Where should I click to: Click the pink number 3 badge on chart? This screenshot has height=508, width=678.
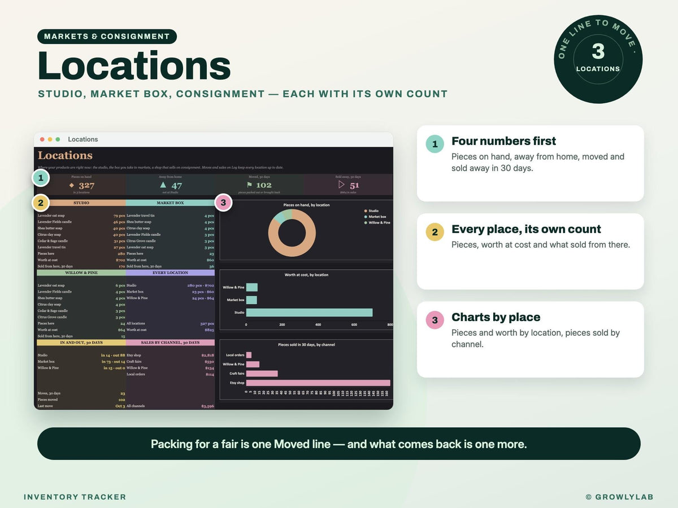(x=224, y=203)
